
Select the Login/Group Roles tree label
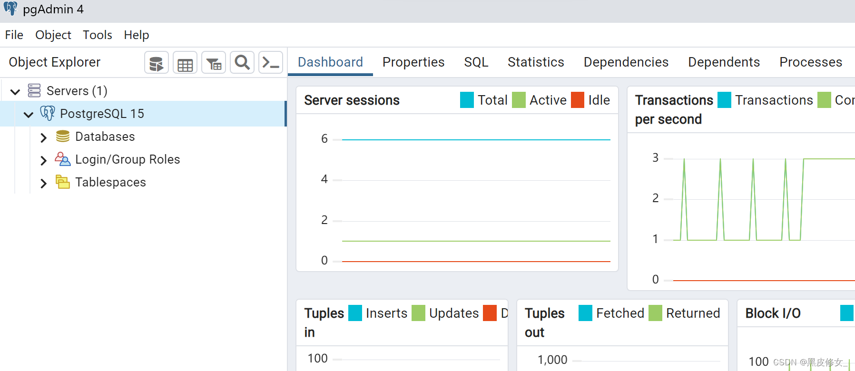coord(128,159)
